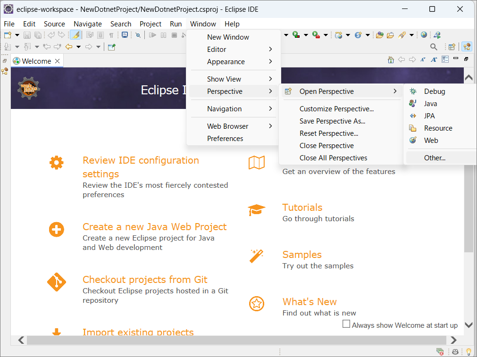Select the Java EE perspective toolbar button
Image resolution: width=477 pixels, height=357 pixels.
pos(467,47)
